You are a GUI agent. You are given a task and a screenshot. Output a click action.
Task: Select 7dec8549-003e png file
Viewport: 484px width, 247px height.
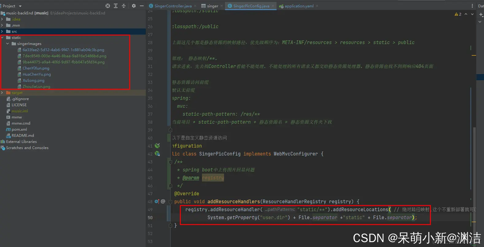[x=64, y=56]
